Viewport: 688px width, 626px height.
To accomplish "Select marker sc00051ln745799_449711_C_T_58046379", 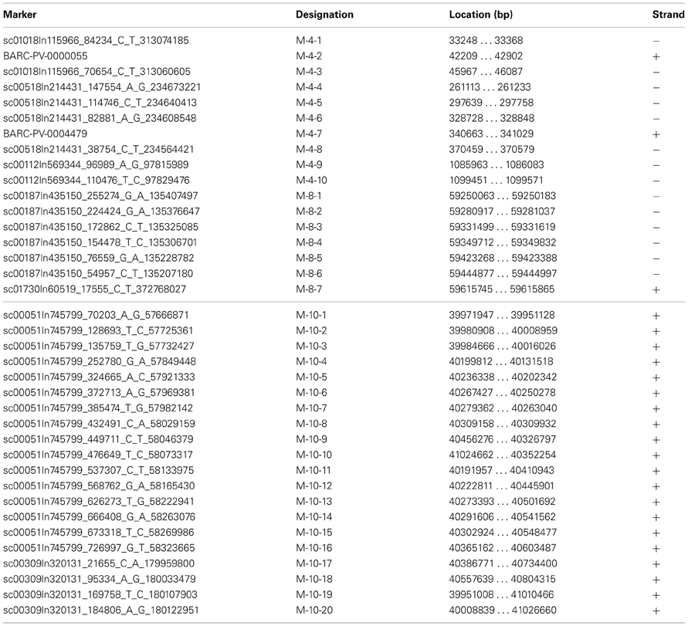I will (x=98, y=439).
